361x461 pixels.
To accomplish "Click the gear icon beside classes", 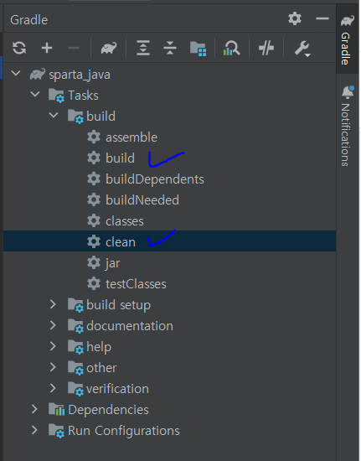I will tap(94, 220).
